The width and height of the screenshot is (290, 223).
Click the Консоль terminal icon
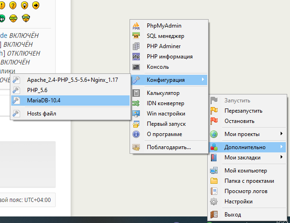tap(137, 67)
